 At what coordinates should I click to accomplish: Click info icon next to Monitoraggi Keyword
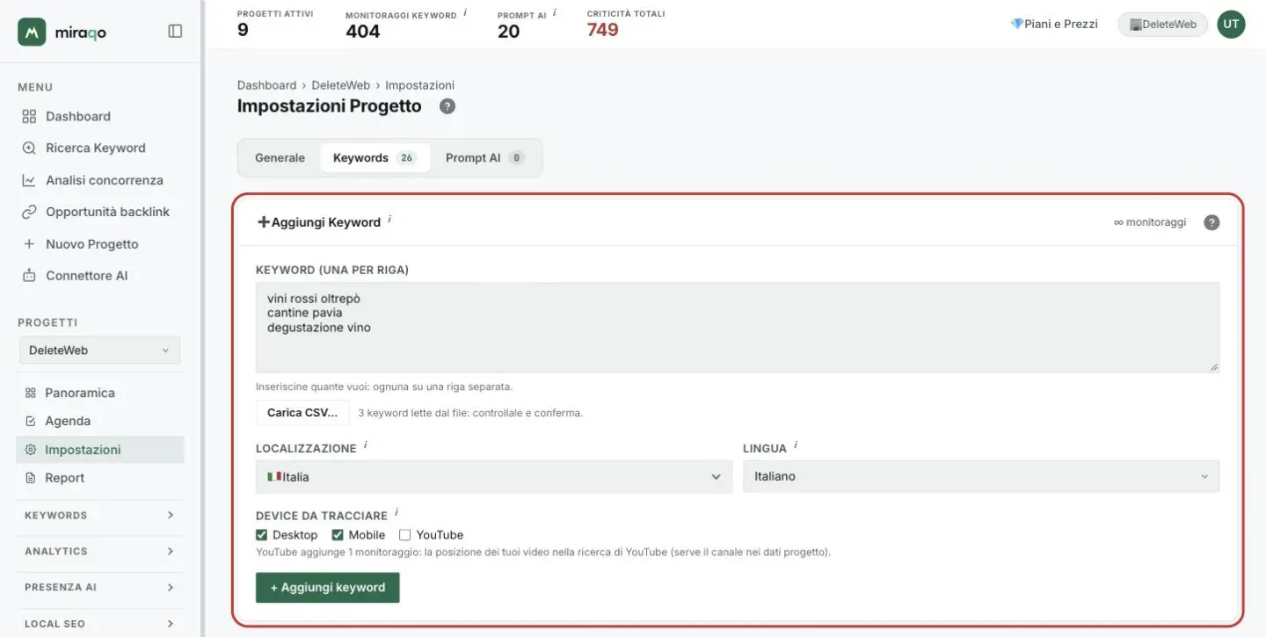(x=465, y=13)
